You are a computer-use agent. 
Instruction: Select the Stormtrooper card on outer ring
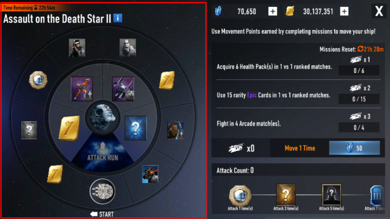click(128, 47)
